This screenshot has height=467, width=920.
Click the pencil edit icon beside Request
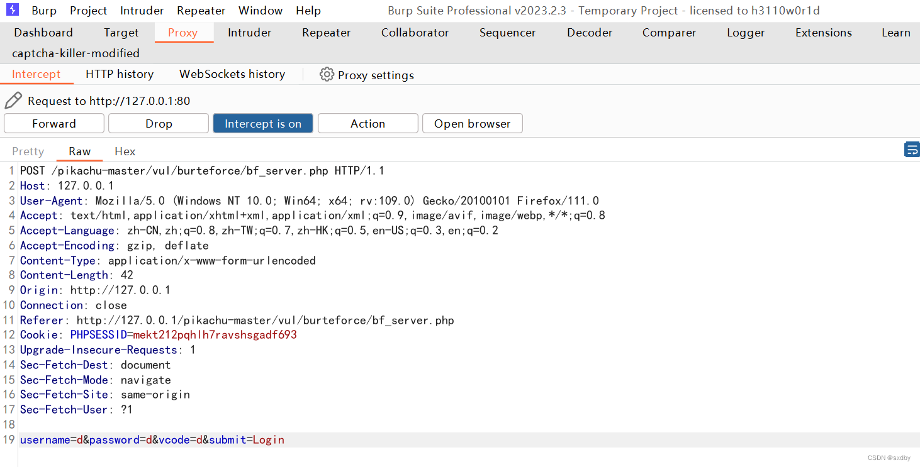[13, 101]
